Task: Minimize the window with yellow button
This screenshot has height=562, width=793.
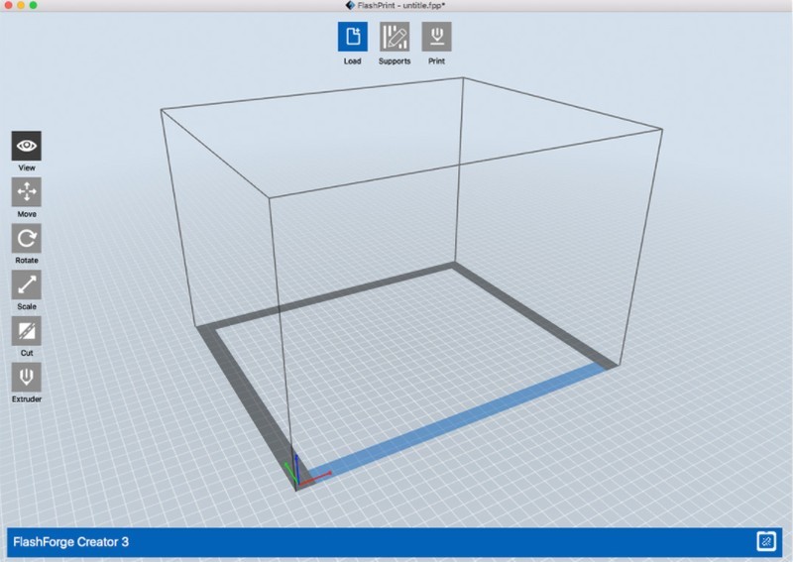Action: point(21,6)
